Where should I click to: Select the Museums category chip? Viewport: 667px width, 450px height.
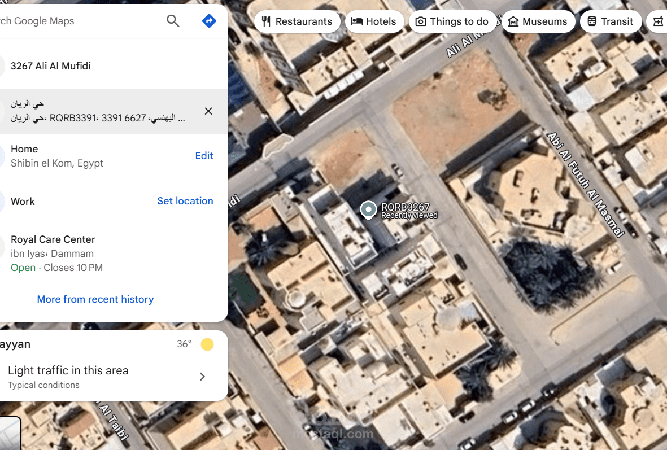coord(538,21)
